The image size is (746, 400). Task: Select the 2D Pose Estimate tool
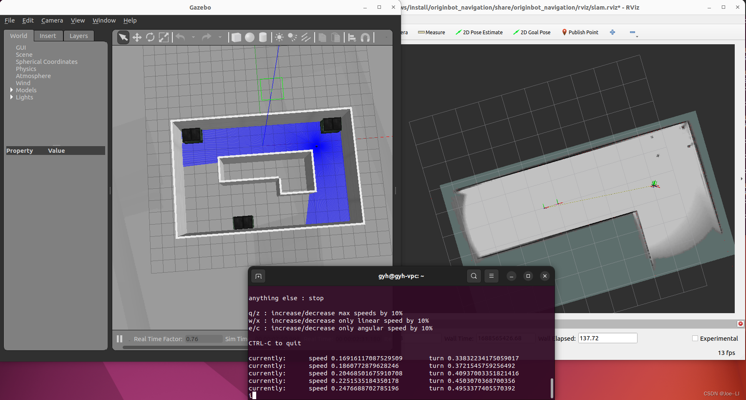479,32
